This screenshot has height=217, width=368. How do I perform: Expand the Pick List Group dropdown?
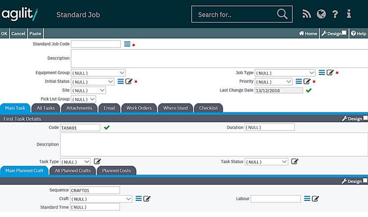coord(84,99)
